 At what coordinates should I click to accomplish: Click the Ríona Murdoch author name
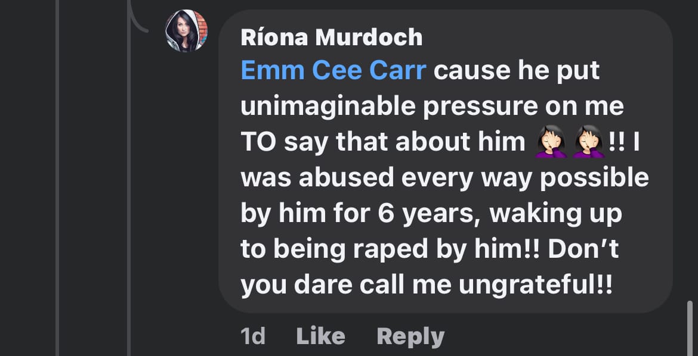(x=331, y=38)
